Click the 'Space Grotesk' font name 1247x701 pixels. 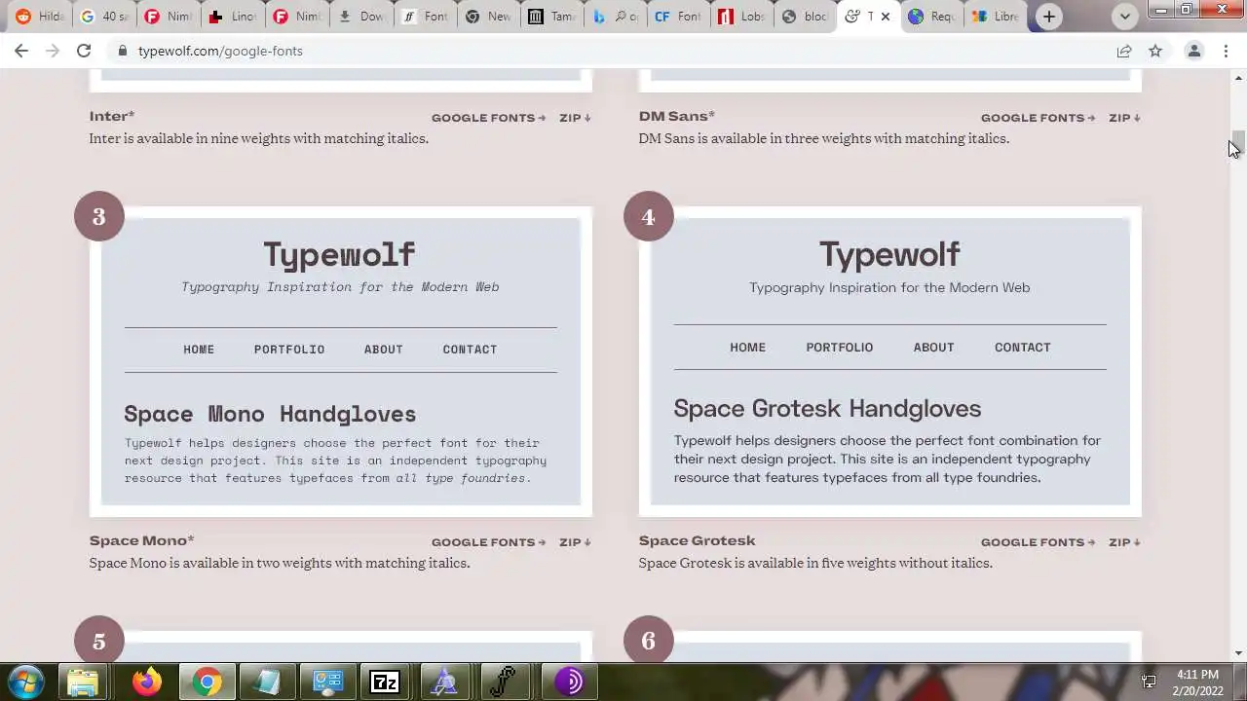pyautogui.click(x=697, y=540)
